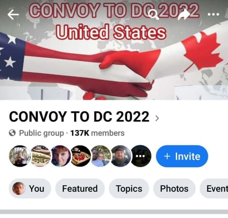The height and width of the screenshot is (218, 228).
Task: Open the three-dot more options menu
Action: pos(214,14)
